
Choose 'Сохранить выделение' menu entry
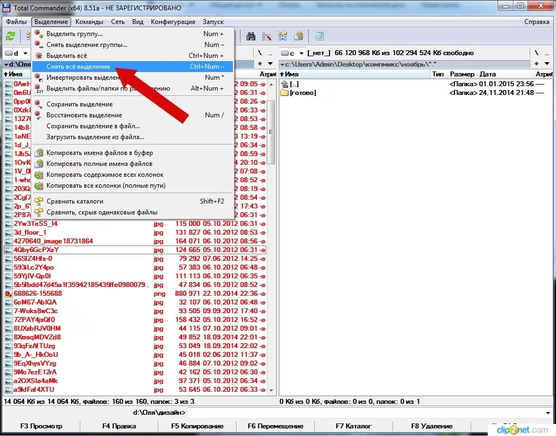point(133,104)
